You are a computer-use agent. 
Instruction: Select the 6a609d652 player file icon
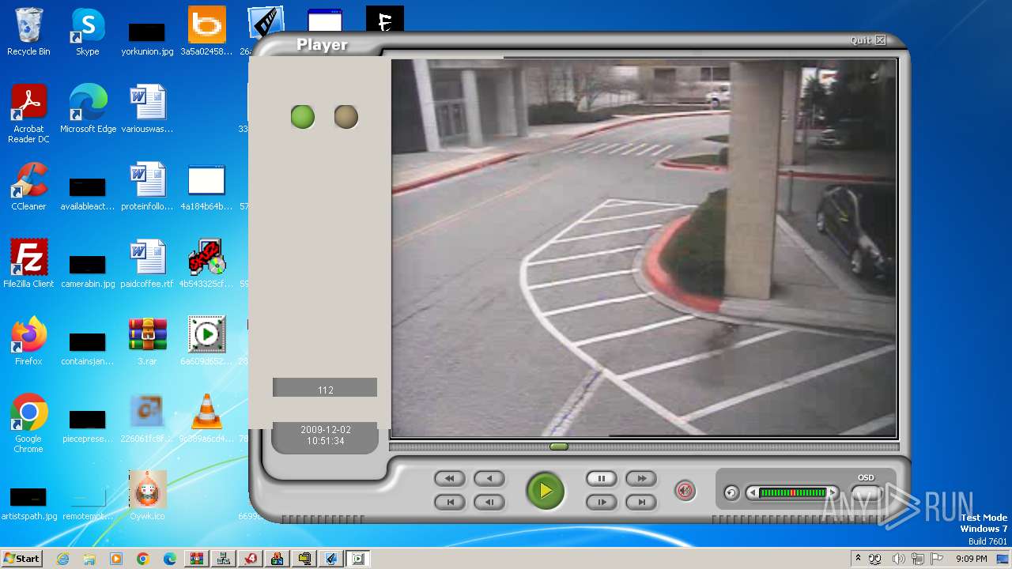click(207, 341)
